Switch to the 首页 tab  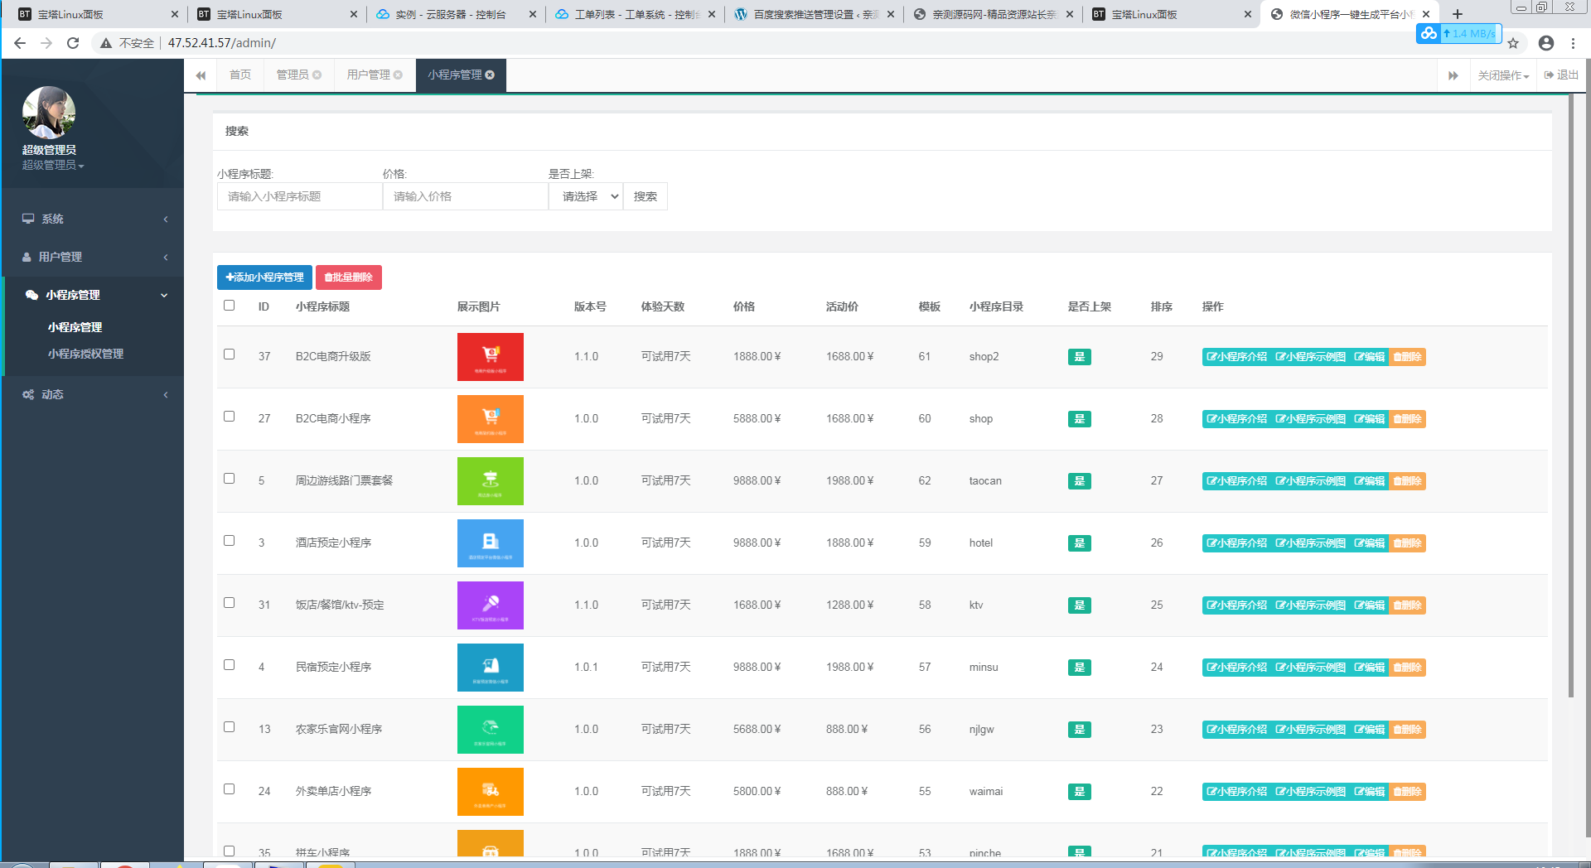tap(240, 75)
